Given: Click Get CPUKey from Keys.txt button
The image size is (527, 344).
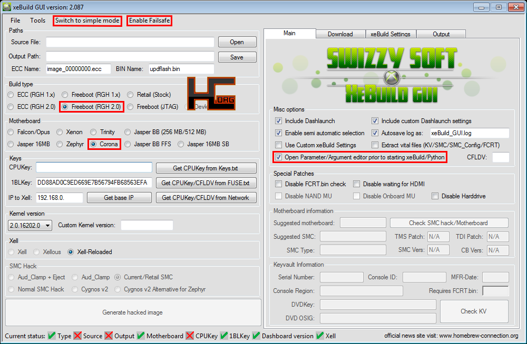Looking at the screenshot, I should pos(206,168).
